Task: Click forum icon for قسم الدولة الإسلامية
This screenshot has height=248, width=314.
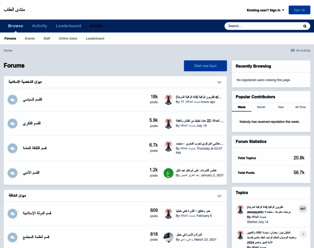Action: pos(12,214)
